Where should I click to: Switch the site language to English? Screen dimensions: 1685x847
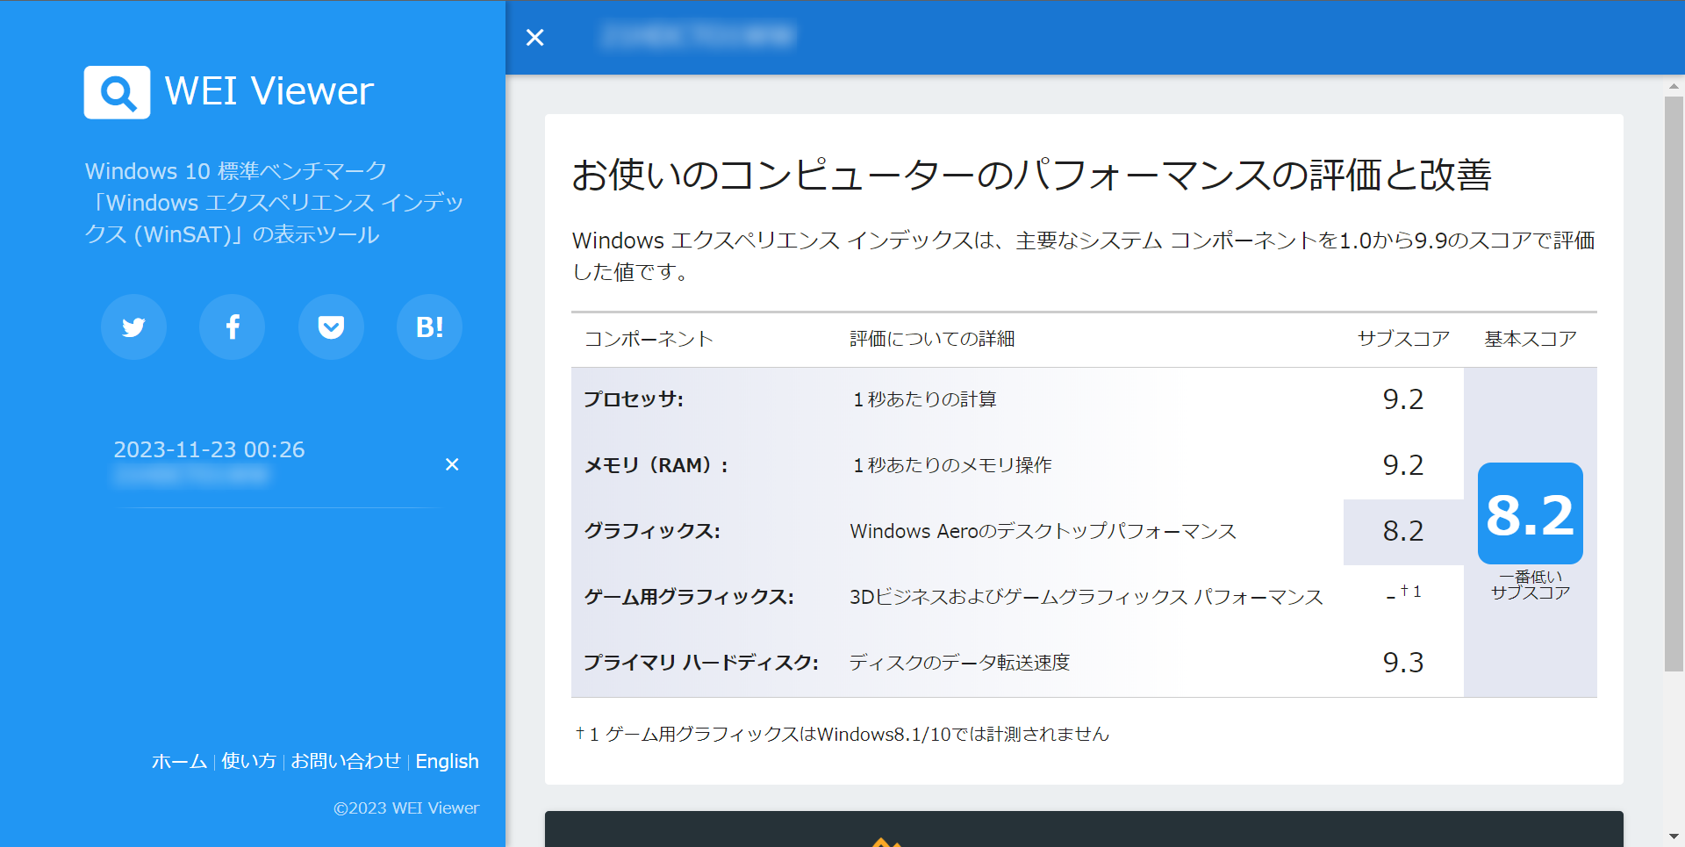point(447,761)
